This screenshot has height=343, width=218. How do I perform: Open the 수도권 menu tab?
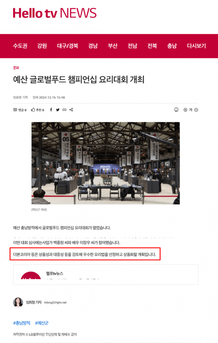point(20,46)
